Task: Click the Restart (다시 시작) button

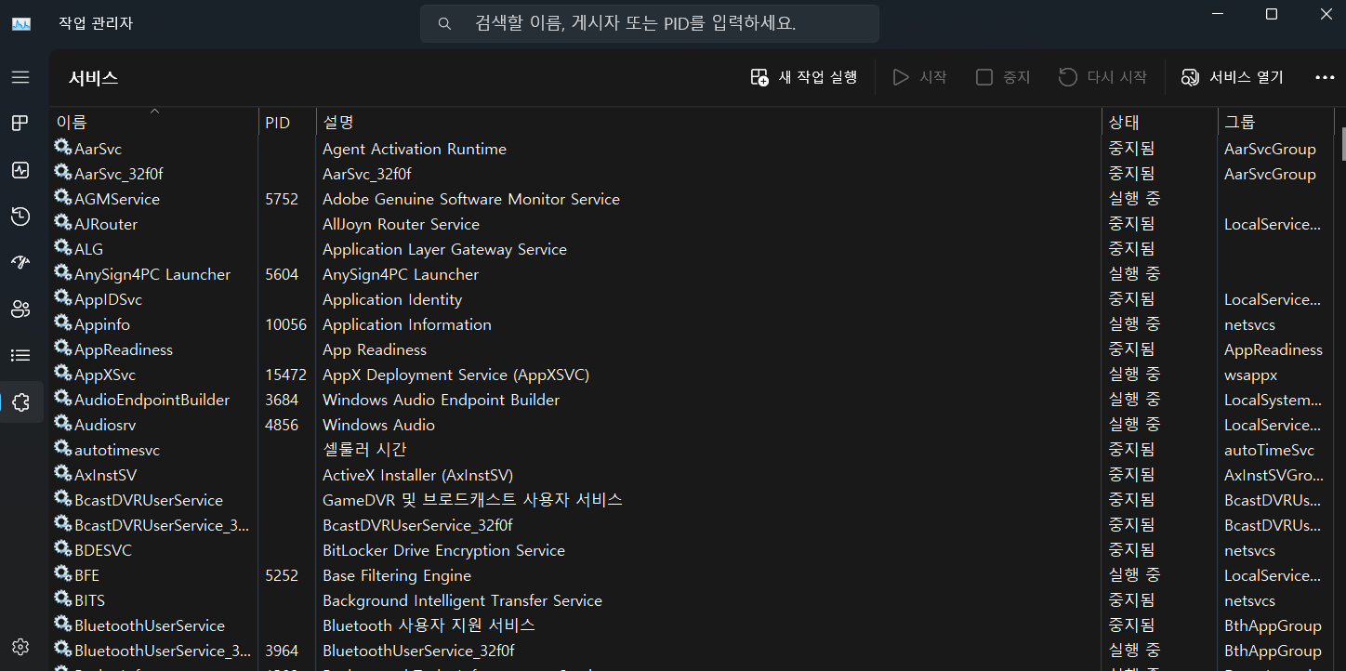Action: (1103, 77)
